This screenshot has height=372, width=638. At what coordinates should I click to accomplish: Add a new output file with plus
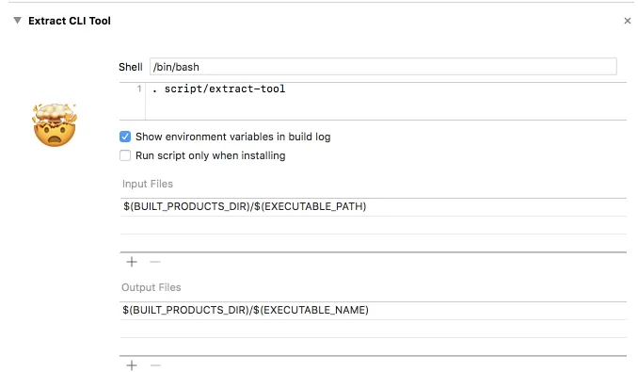pyautogui.click(x=132, y=365)
